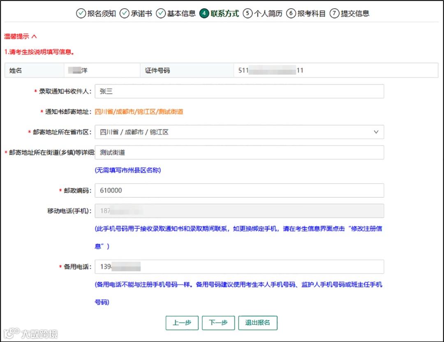Click the number 6 circle for 报考科目
The width and height of the screenshot is (444, 342).
[291, 13]
